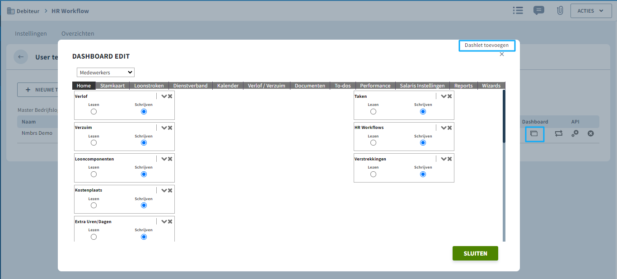Click the Debiteur breadcrumb link
The height and width of the screenshot is (279, 617).
coord(28,11)
